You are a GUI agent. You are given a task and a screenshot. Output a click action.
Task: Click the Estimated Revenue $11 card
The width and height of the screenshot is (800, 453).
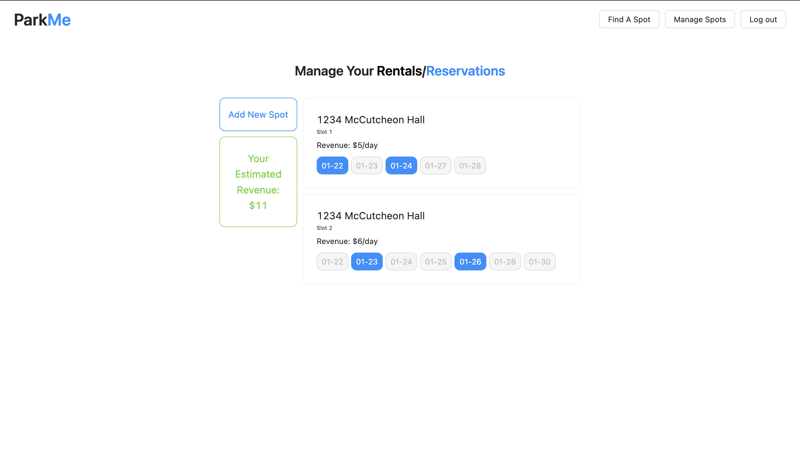coord(258,182)
